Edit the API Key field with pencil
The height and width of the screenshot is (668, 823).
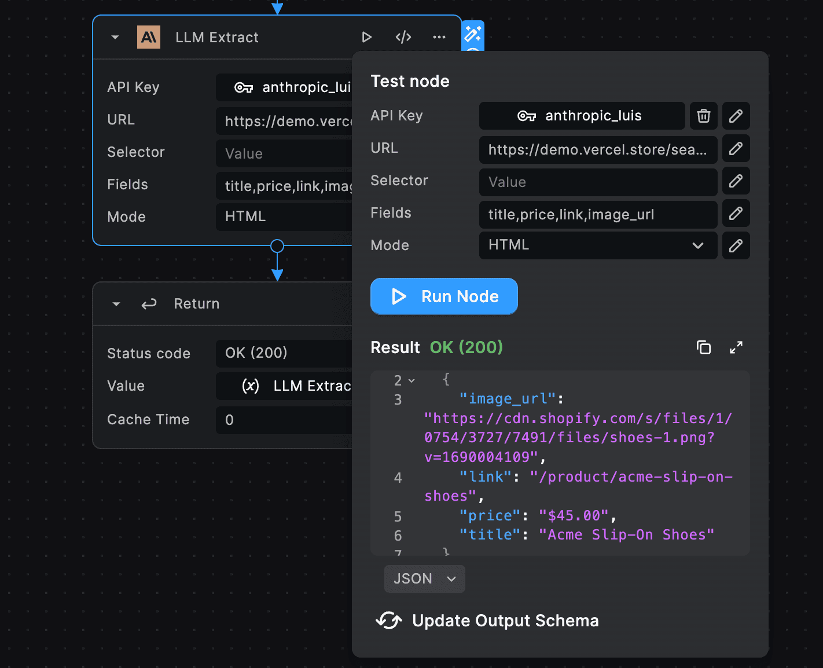coord(736,116)
